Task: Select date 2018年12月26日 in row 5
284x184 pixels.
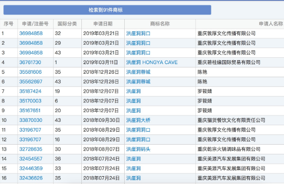Action: pos(101,72)
